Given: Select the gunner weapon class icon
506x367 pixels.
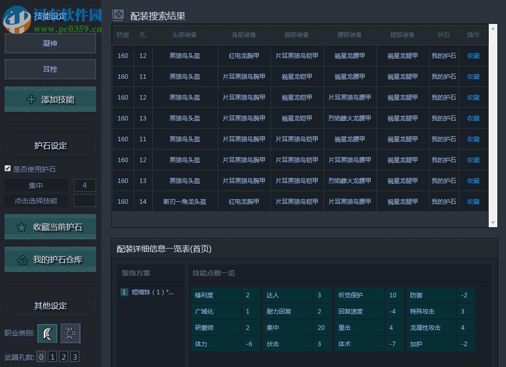Looking at the screenshot, I should pos(70,333).
